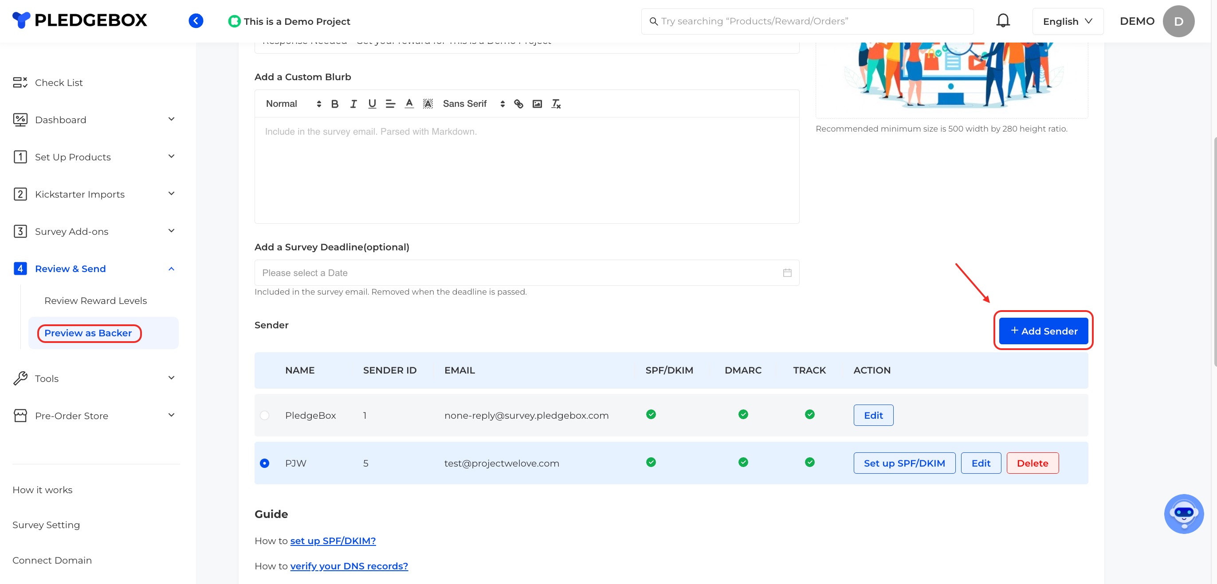1217x584 pixels.
Task: Open the verify your DNS records link
Action: click(349, 567)
